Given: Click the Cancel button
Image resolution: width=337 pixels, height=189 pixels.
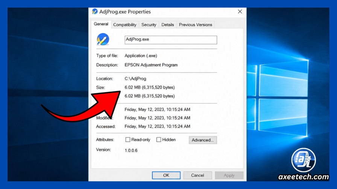Looking at the screenshot, I should pyautogui.click(x=197, y=175).
